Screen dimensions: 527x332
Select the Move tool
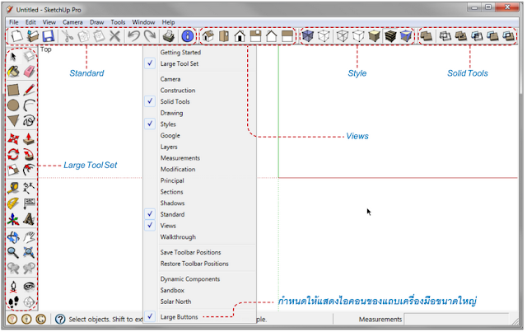[x=13, y=139]
